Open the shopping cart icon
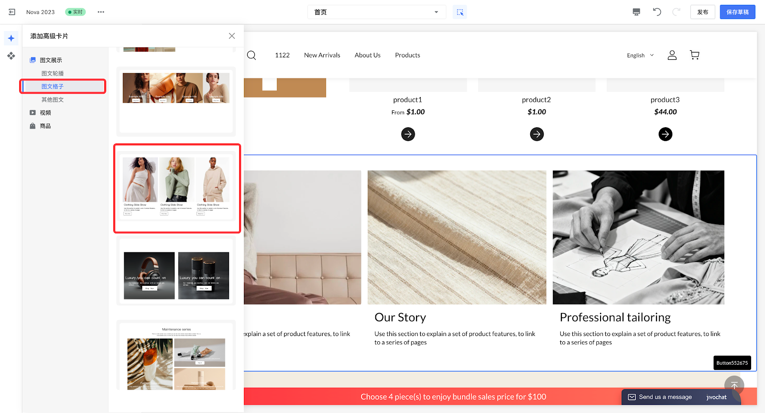 [x=694, y=55]
